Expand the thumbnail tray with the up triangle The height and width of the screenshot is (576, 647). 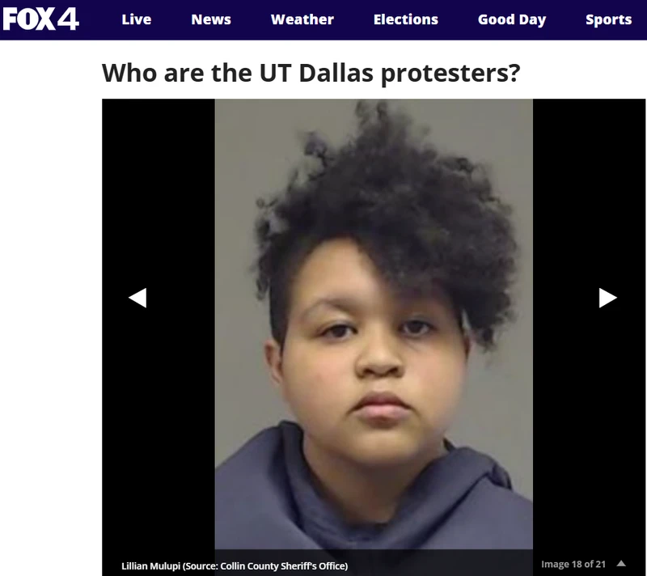point(621,564)
